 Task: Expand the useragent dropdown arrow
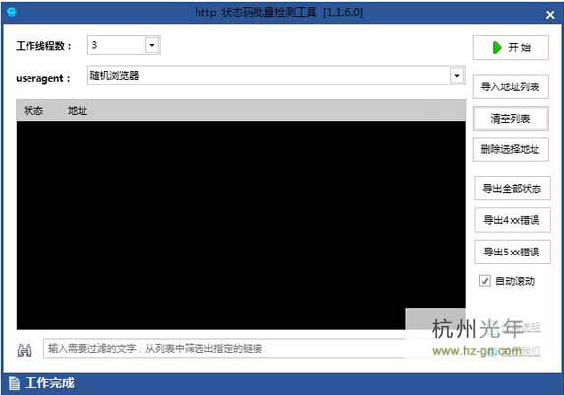pyautogui.click(x=457, y=76)
